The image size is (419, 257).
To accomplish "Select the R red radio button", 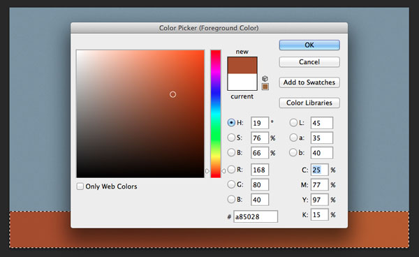I will click(231, 170).
